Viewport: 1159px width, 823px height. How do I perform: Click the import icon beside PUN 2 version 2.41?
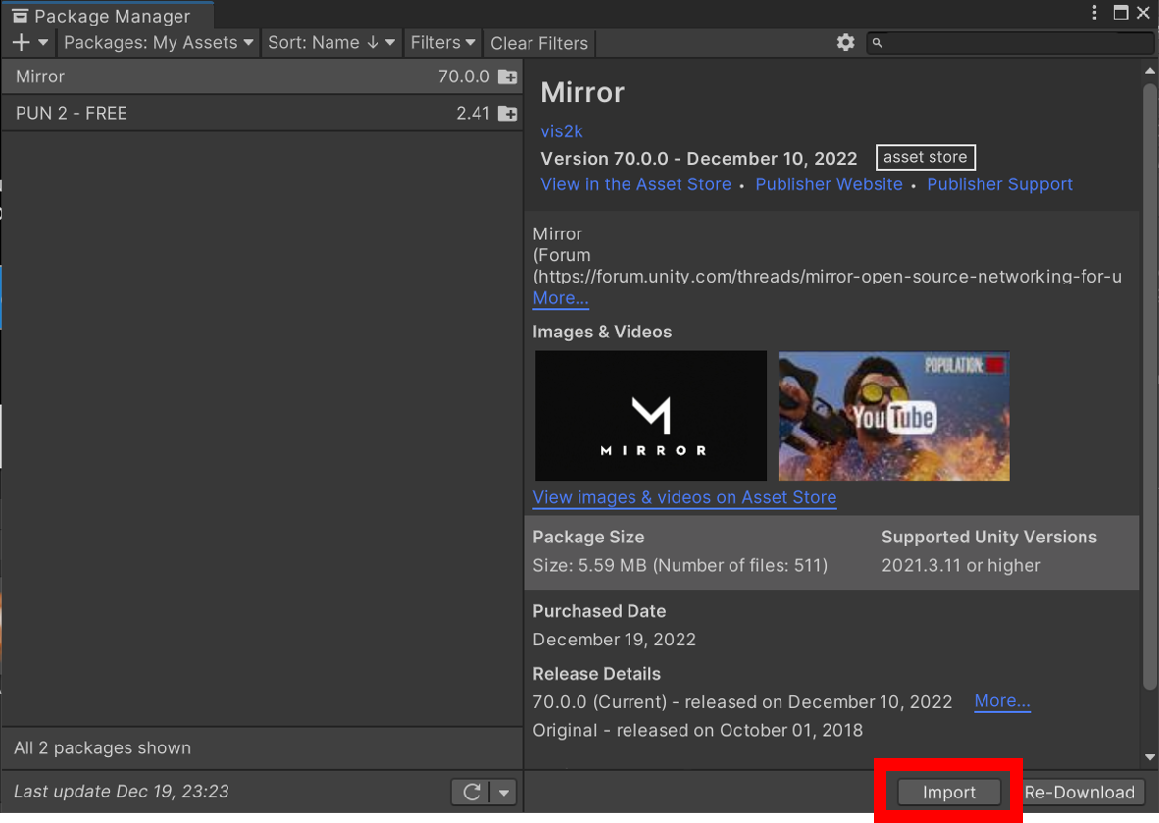point(507,113)
